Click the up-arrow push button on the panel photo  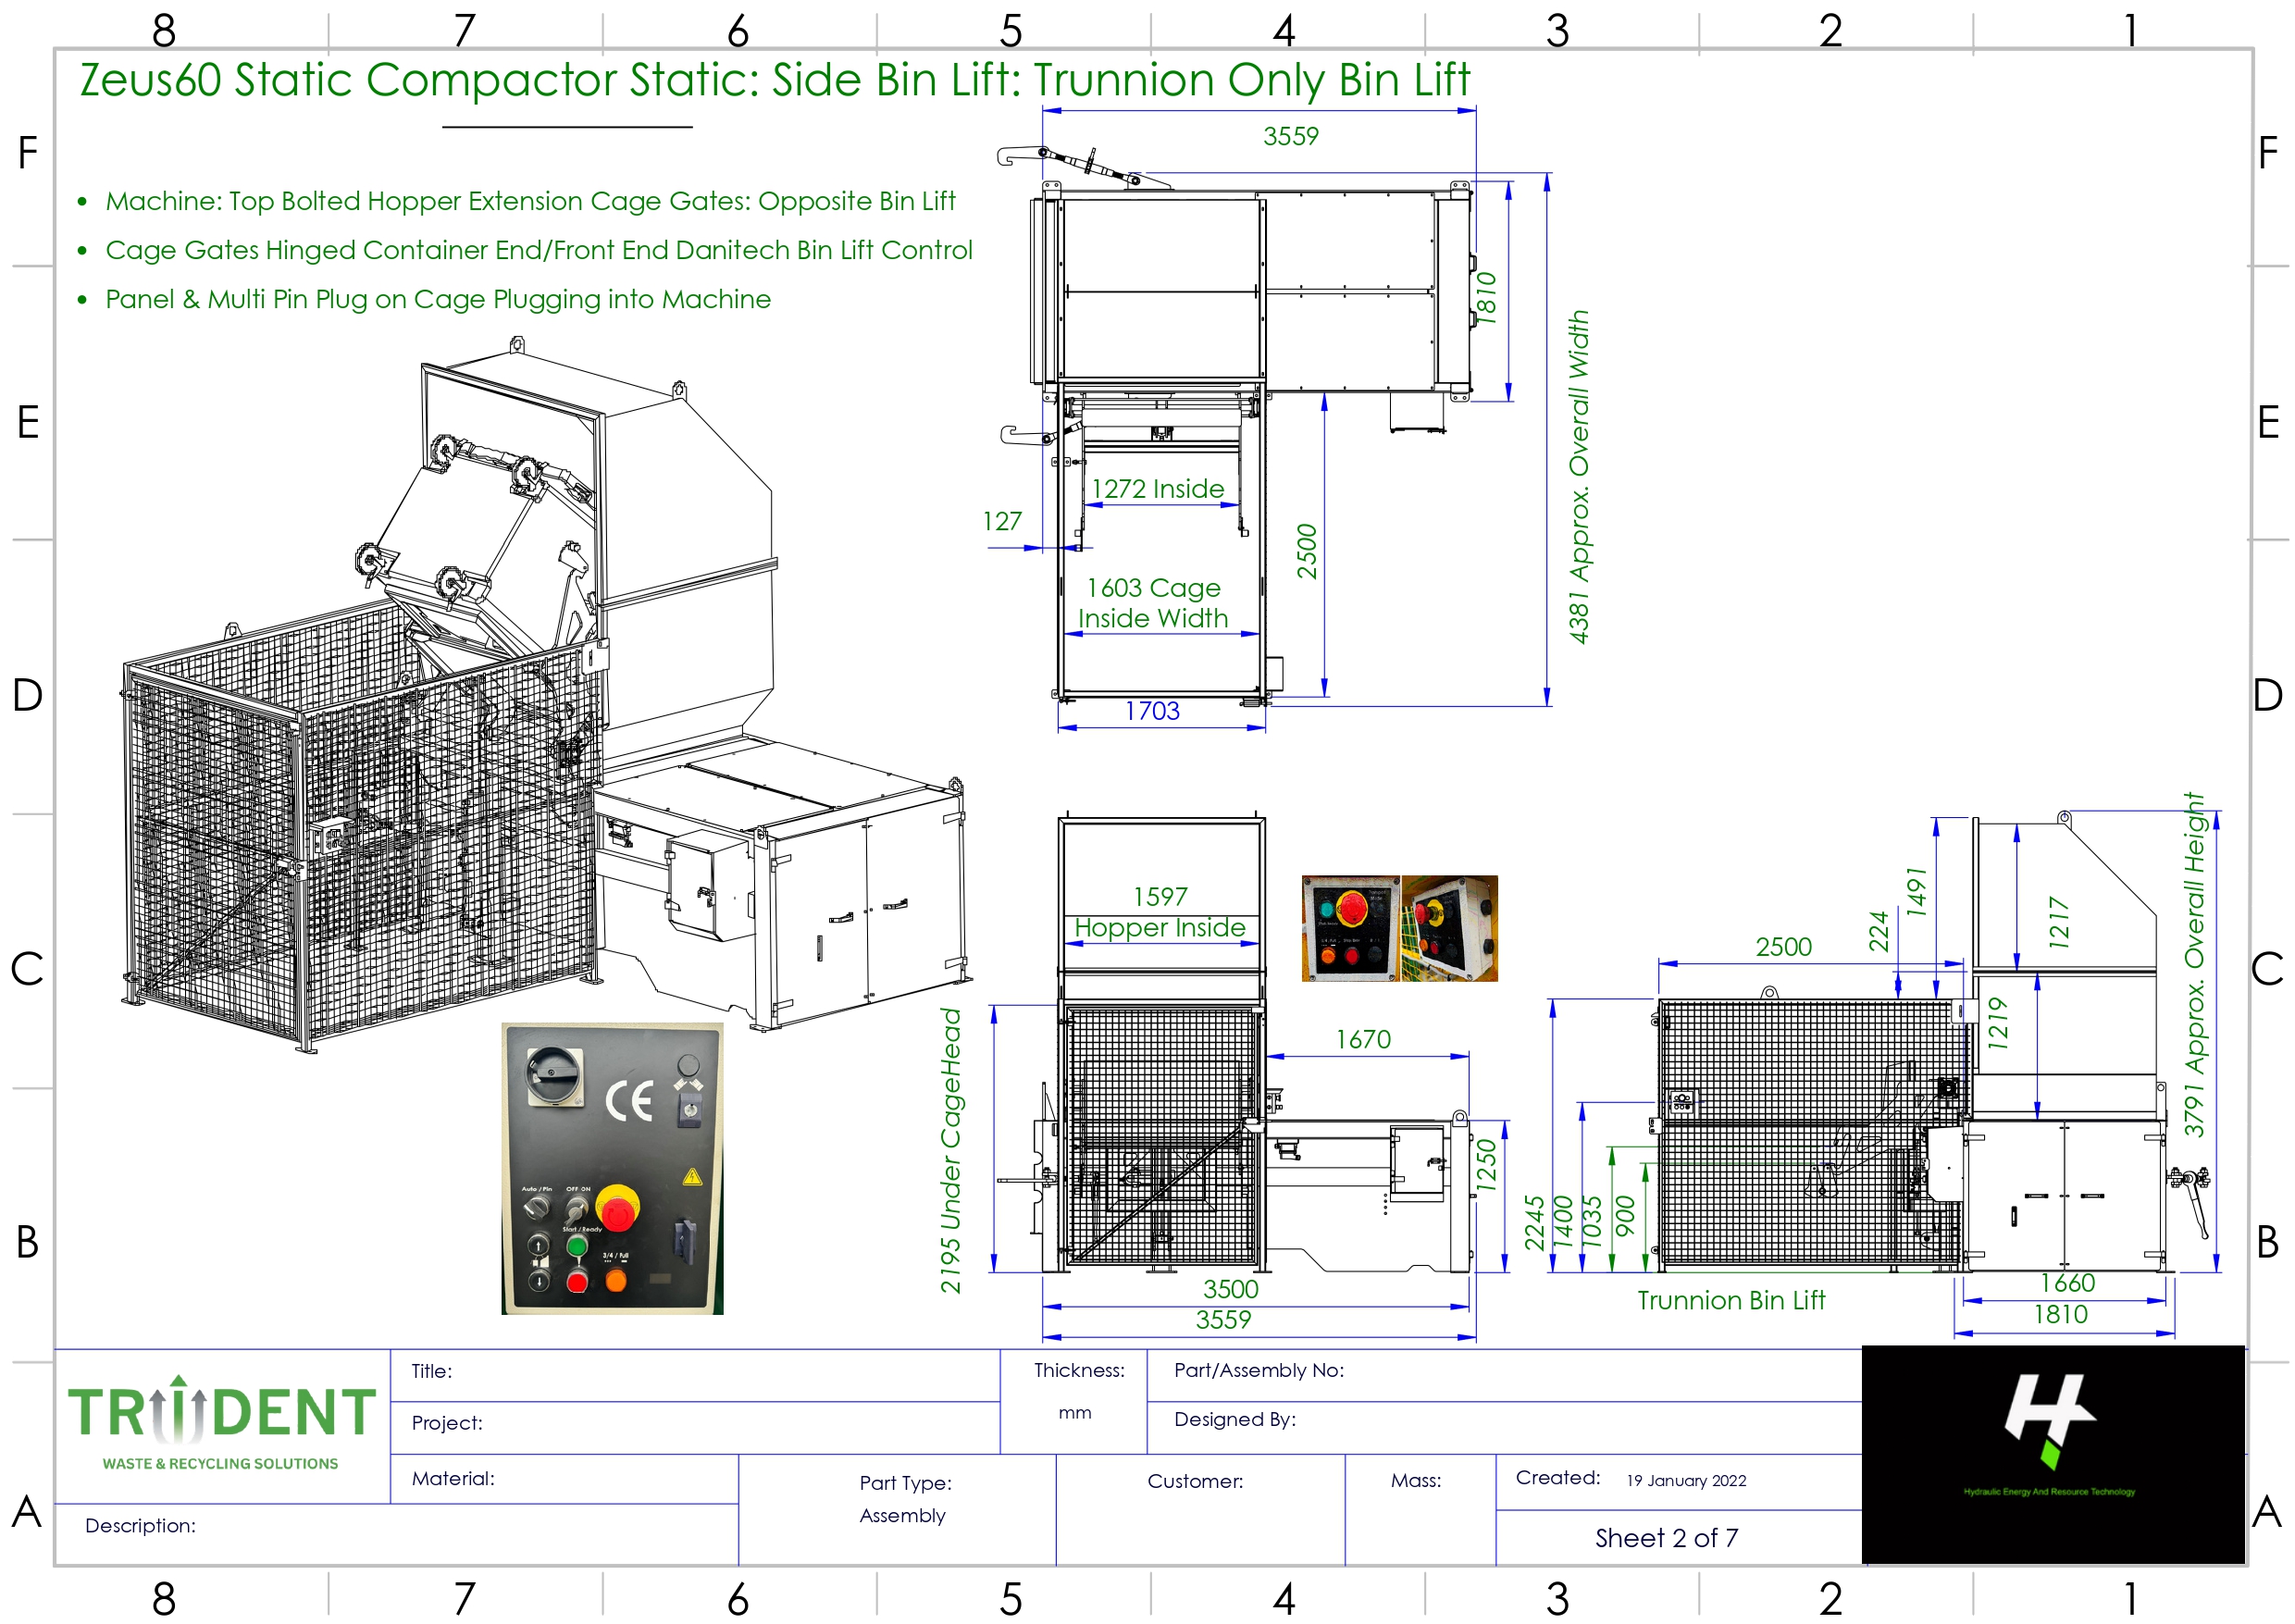(x=538, y=1245)
